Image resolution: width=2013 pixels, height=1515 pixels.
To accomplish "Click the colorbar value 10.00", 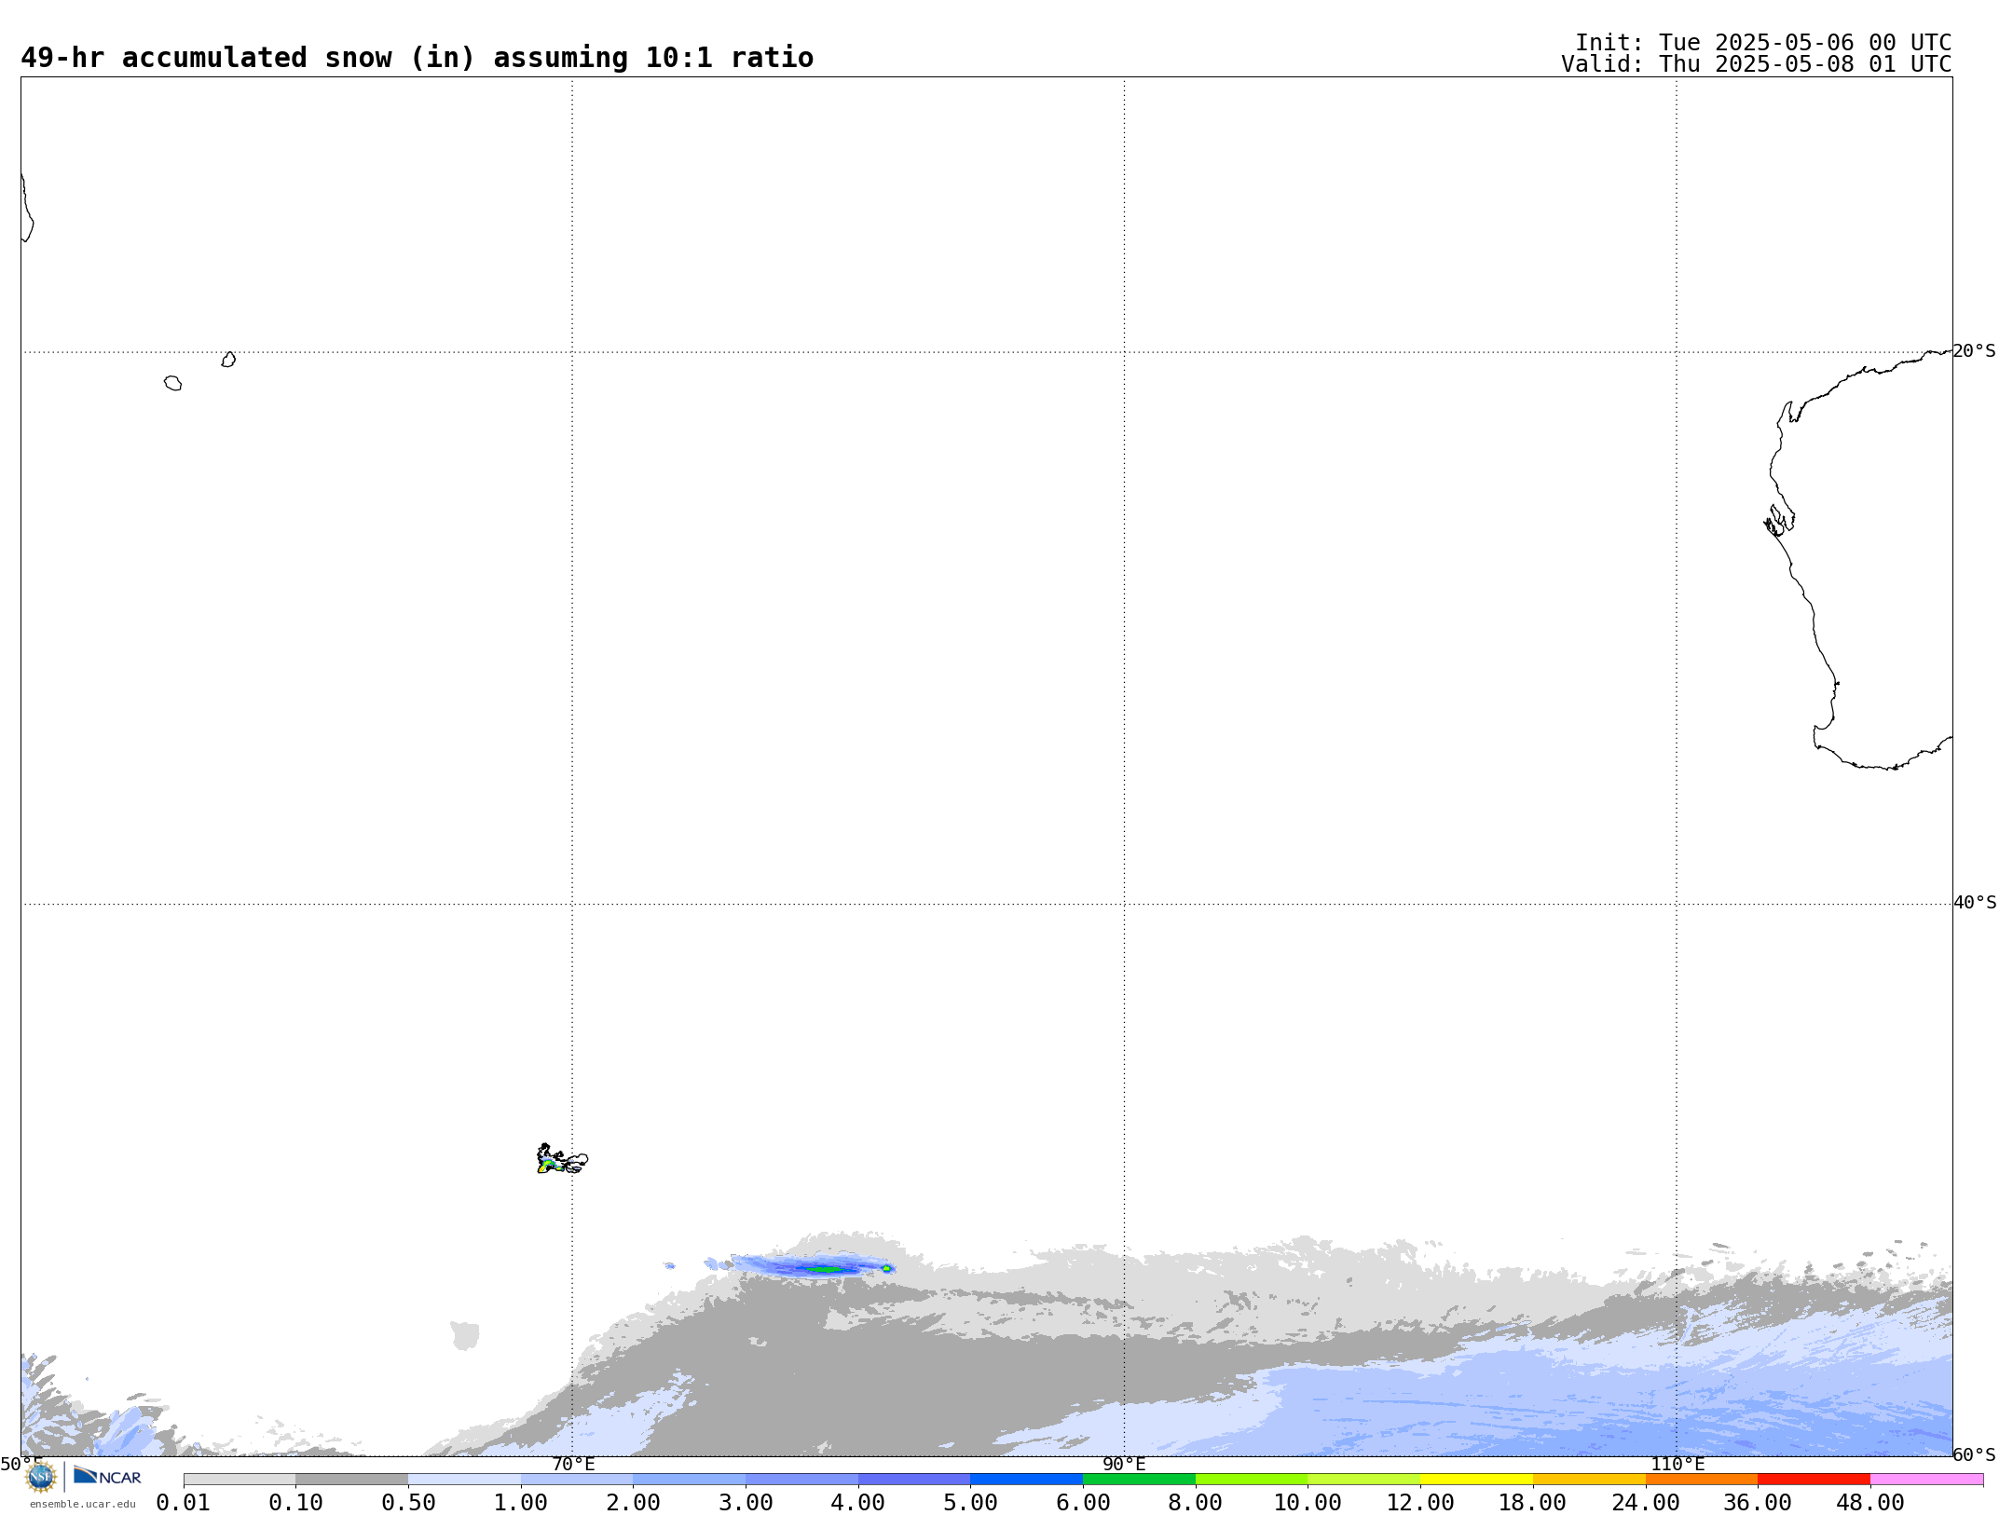I will click(1308, 1502).
